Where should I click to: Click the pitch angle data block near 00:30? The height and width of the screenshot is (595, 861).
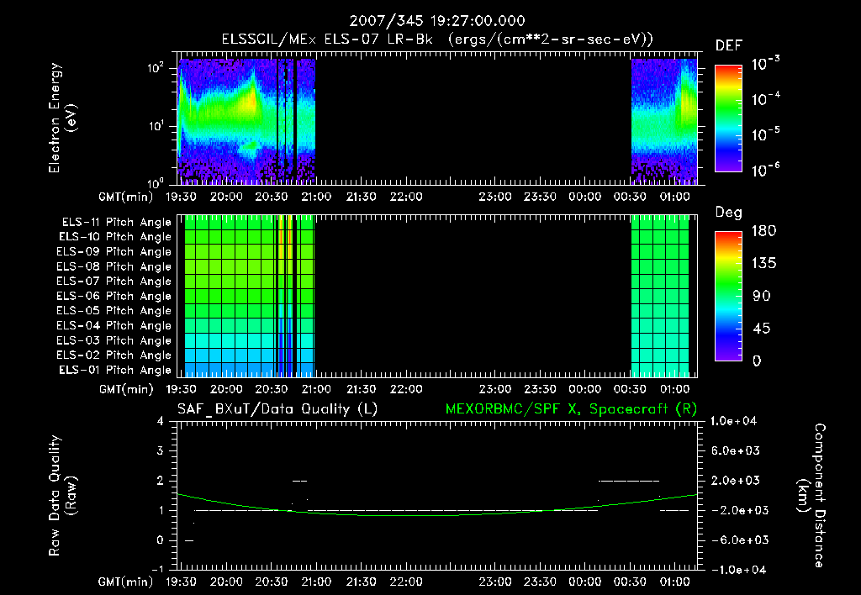coord(659,296)
